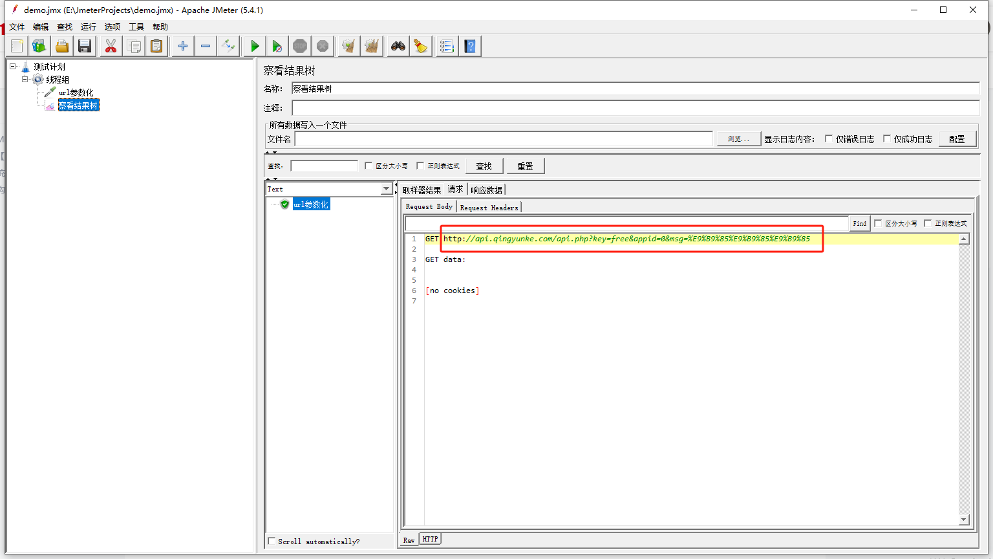Screen dimensions: 993x559
Task: Click the 配置 button
Action: pos(957,139)
